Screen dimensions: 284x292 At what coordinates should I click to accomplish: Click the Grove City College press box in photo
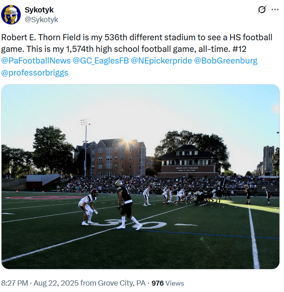(x=187, y=161)
